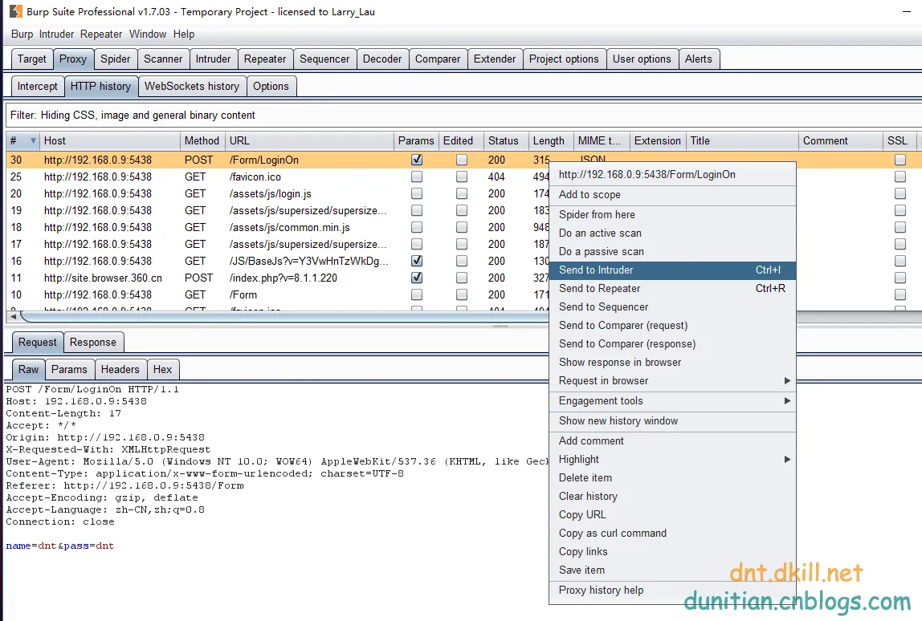The height and width of the screenshot is (621, 922).
Task: Select Copy as curl command option
Action: coord(612,533)
